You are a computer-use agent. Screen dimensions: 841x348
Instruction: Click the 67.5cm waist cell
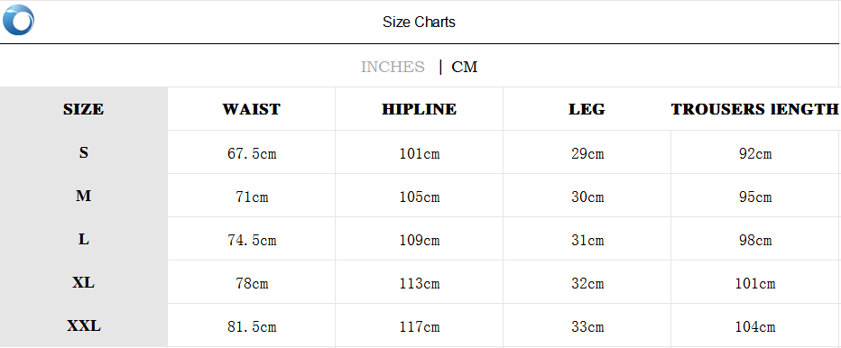[x=252, y=154]
